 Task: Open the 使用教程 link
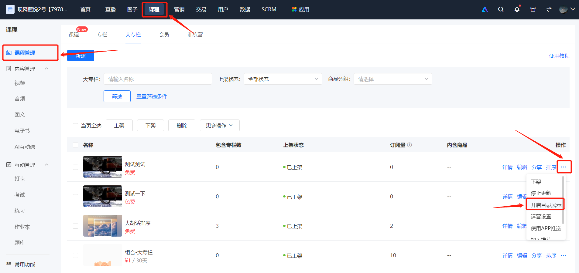tap(559, 56)
